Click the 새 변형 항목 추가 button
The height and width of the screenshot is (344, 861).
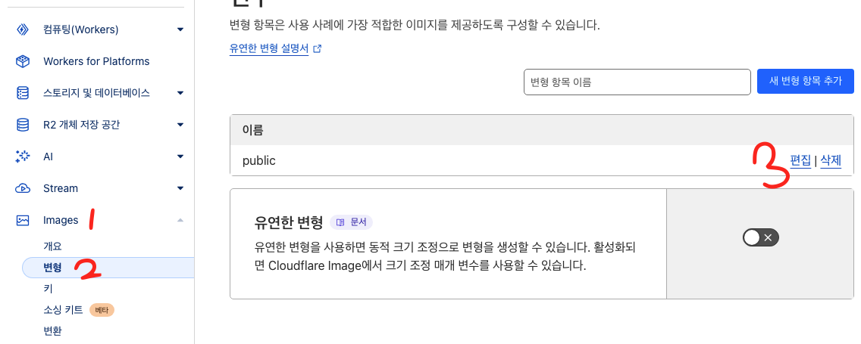click(x=805, y=82)
